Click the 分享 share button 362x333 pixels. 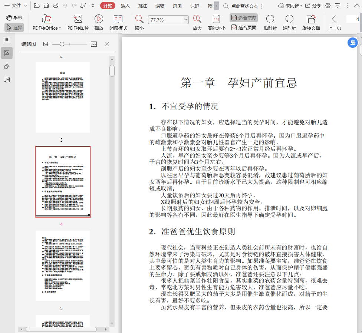[313, 6]
